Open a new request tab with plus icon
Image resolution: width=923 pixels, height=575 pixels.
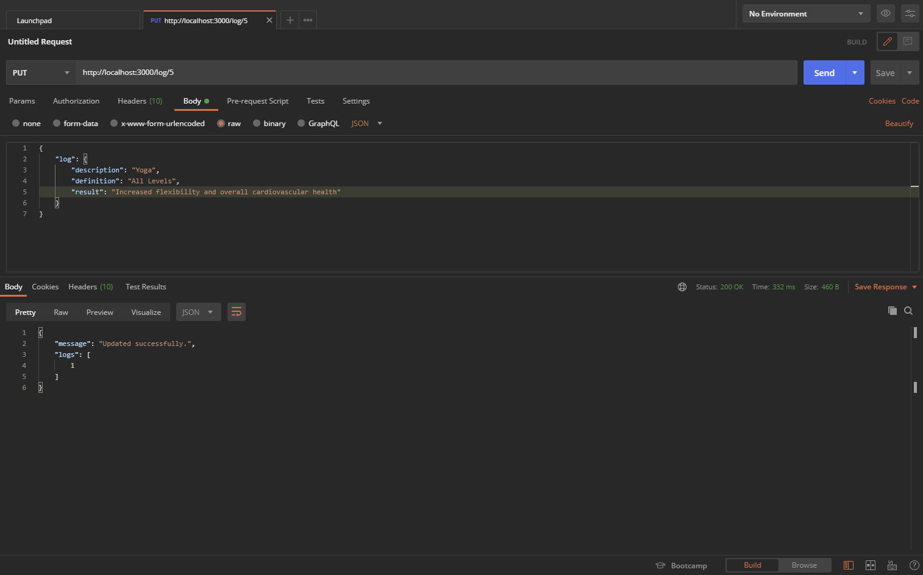tap(290, 20)
